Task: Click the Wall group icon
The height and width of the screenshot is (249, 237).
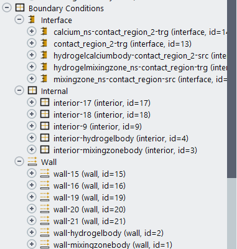Action: pyautogui.click(x=32, y=161)
